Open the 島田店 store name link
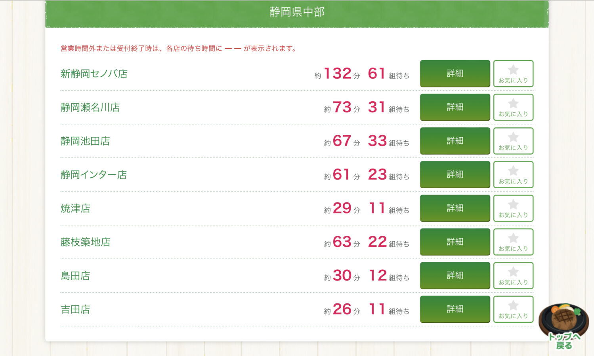This screenshot has height=356, width=594. click(75, 276)
